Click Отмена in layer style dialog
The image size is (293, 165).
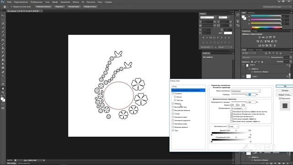pyautogui.click(x=285, y=91)
